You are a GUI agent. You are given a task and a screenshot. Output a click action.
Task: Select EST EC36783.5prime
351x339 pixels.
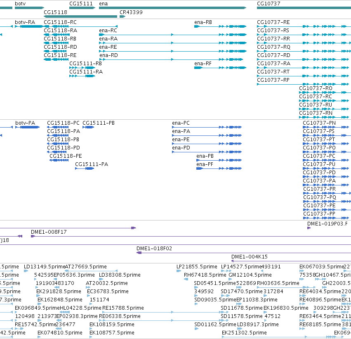pyautogui.click(x=108, y=292)
